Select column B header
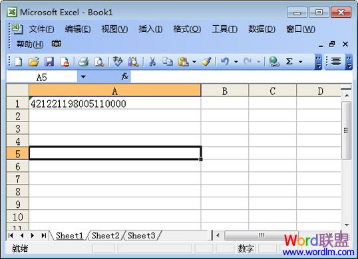358x259 pixels. 225,91
